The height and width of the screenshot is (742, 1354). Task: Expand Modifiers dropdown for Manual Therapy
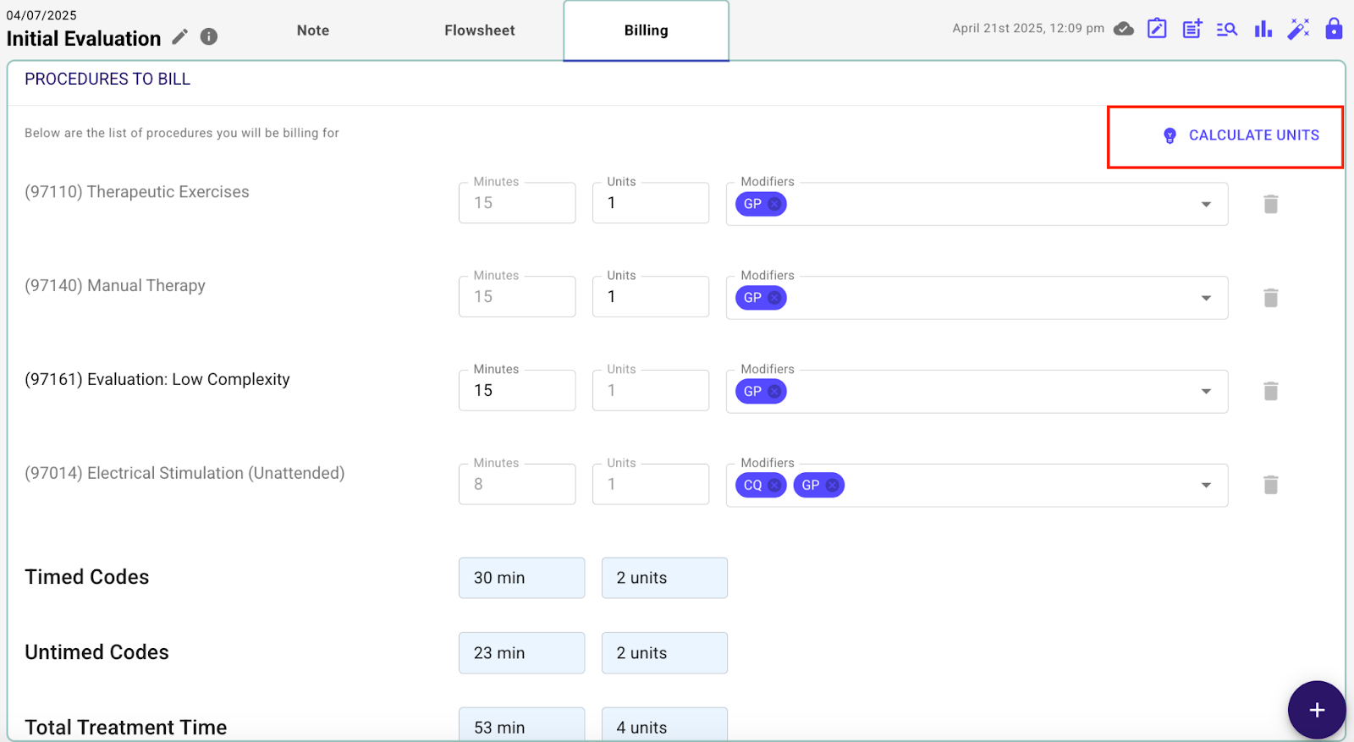pos(1206,298)
